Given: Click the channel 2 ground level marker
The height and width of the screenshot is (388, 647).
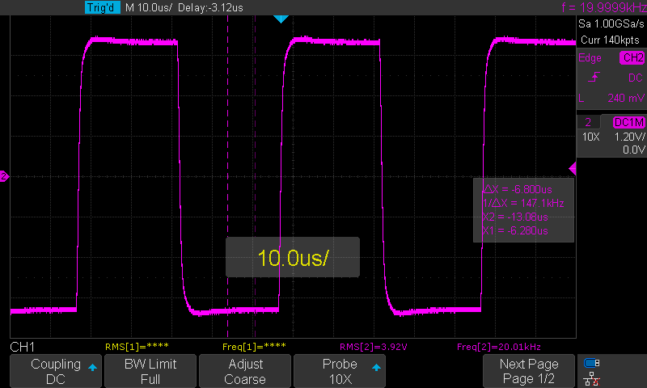Looking at the screenshot, I should (x=4, y=176).
